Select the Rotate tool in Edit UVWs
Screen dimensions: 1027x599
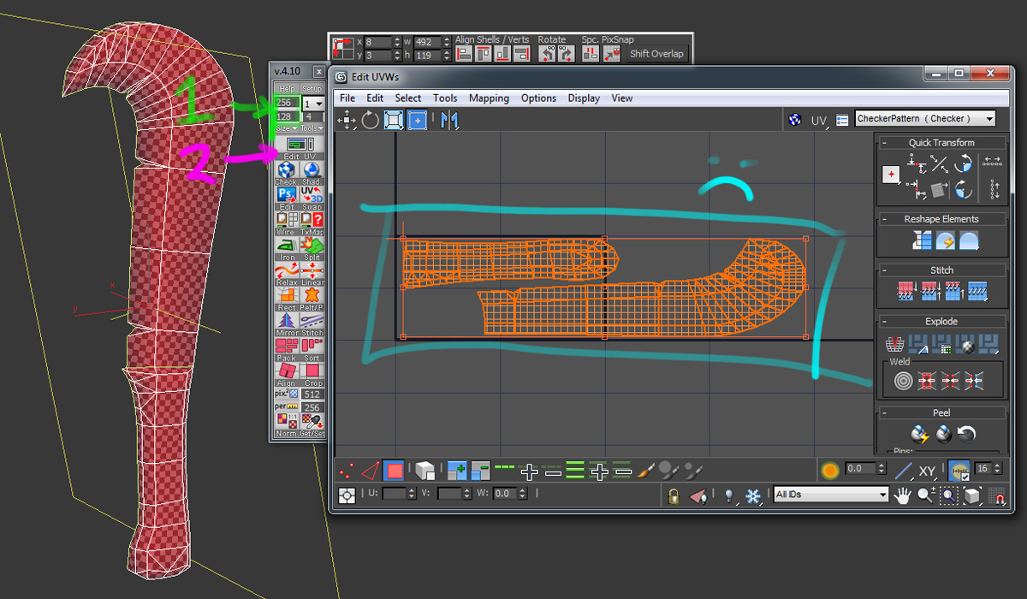pyautogui.click(x=370, y=120)
